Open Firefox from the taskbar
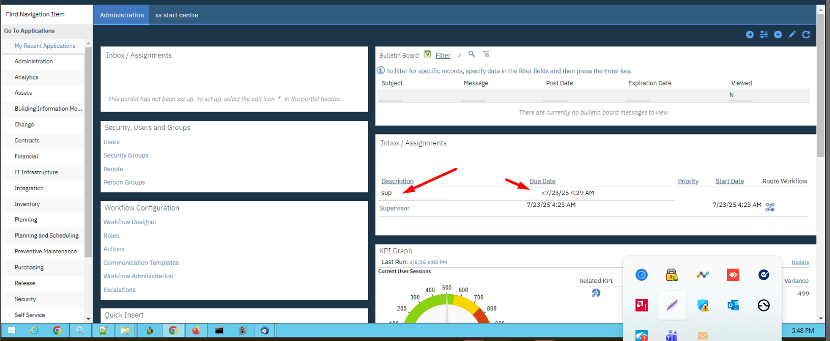This screenshot has height=341, width=830. pyautogui.click(x=196, y=330)
